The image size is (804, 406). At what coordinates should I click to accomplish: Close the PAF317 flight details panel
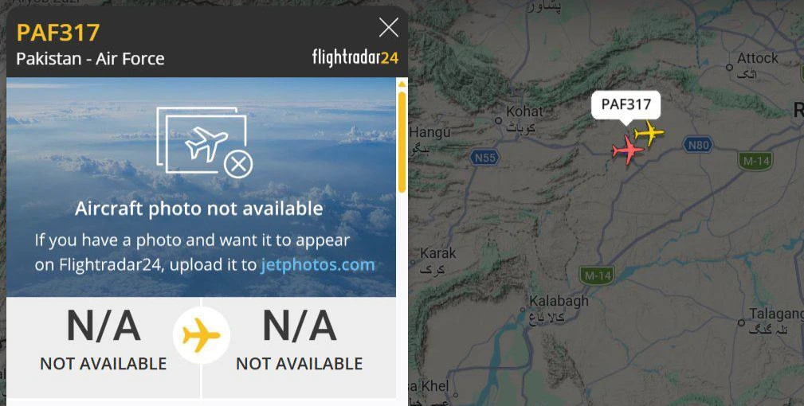click(389, 28)
